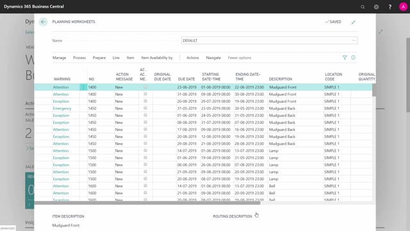Click the horizontal scrollbar of the worksheet grid
The image size is (410, 231).
coord(147,203)
